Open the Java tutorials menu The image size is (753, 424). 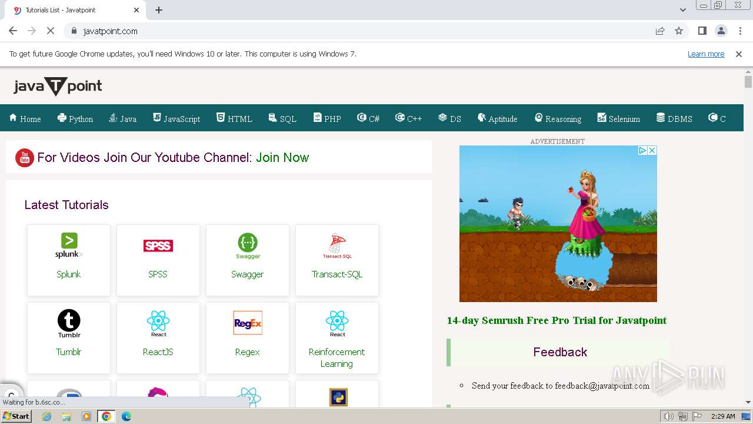(123, 118)
